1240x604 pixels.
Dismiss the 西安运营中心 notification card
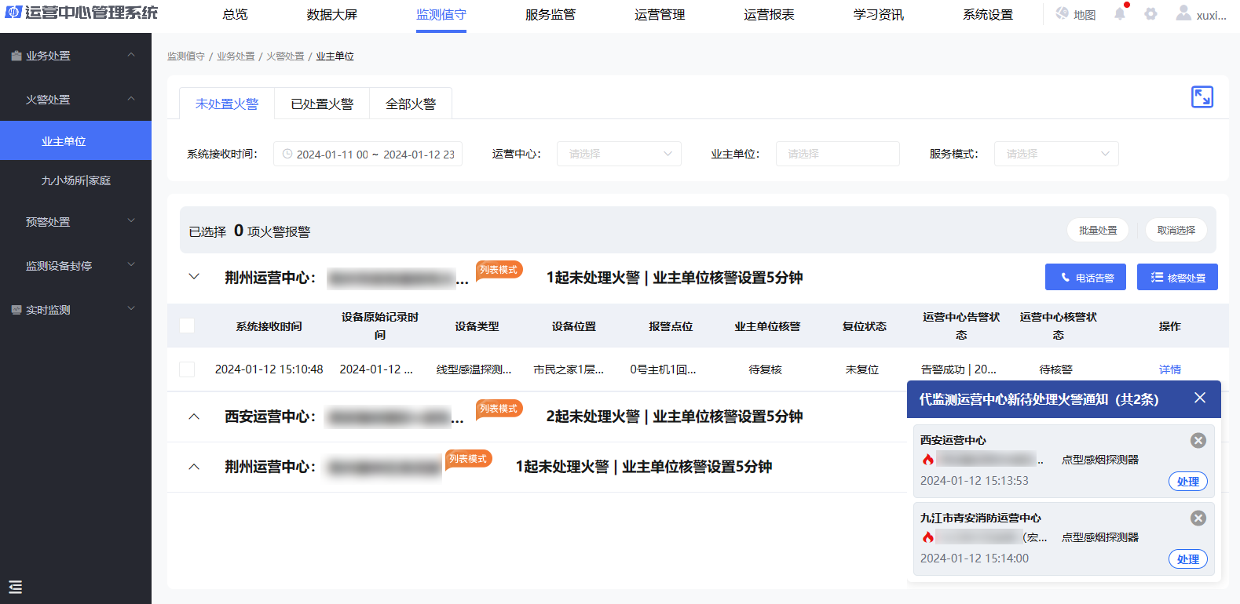1198,441
